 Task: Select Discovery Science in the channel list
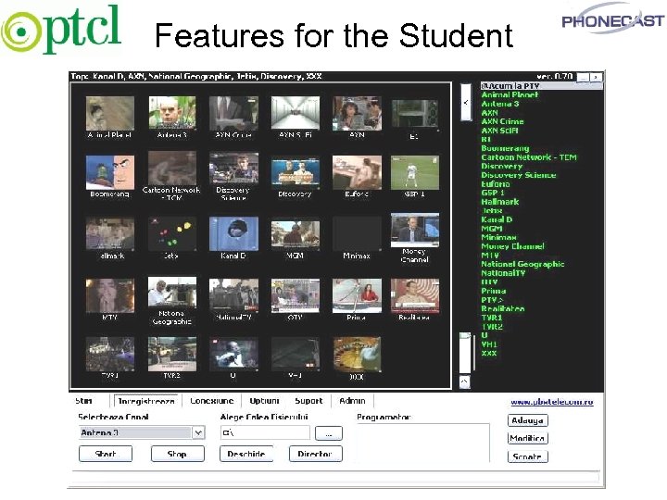point(519,175)
